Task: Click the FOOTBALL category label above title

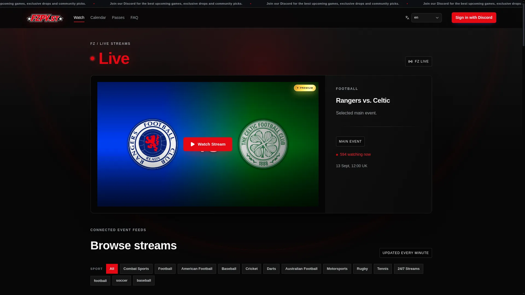Action: tap(347, 89)
